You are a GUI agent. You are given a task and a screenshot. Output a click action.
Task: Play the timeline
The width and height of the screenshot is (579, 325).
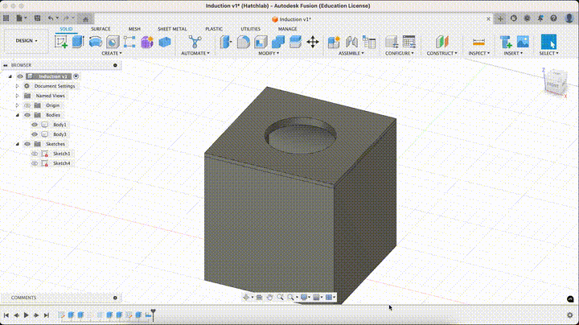[x=27, y=315]
